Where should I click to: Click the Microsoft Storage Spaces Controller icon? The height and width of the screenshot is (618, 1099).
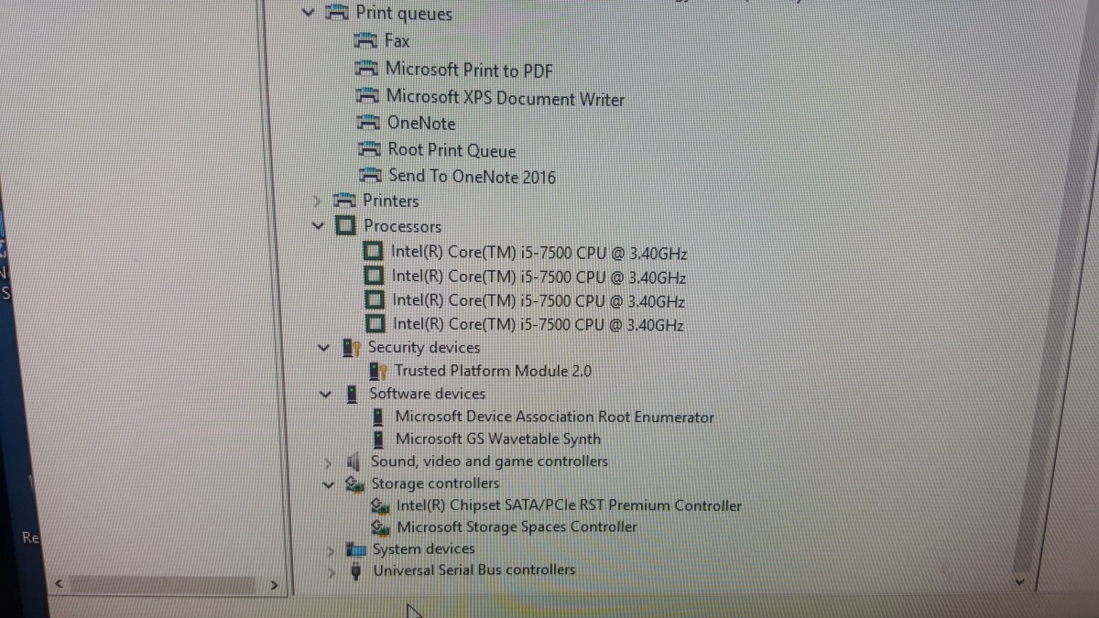click(x=382, y=527)
